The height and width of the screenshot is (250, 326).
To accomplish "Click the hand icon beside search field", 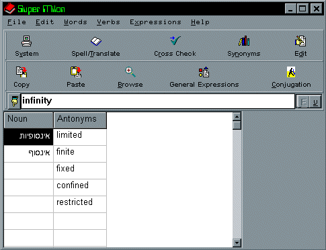I will (14, 101).
